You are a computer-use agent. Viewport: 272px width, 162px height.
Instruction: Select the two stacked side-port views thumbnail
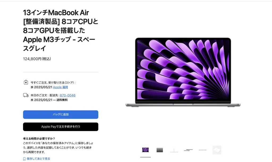(x=188, y=150)
